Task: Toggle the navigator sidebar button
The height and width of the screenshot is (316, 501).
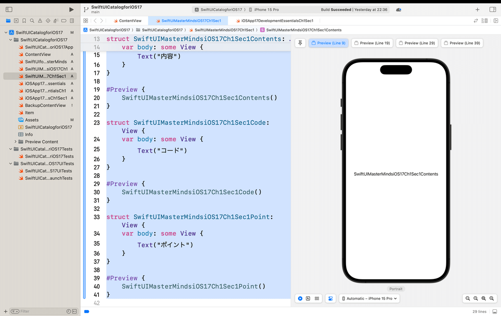Action: (x=9, y=10)
